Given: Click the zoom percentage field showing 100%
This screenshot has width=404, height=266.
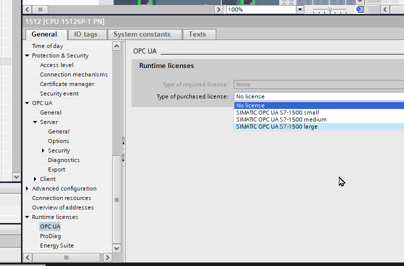Looking at the screenshot, I should (x=261, y=9).
